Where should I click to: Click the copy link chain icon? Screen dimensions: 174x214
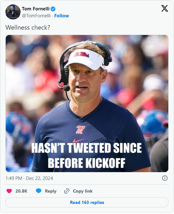(x=67, y=191)
